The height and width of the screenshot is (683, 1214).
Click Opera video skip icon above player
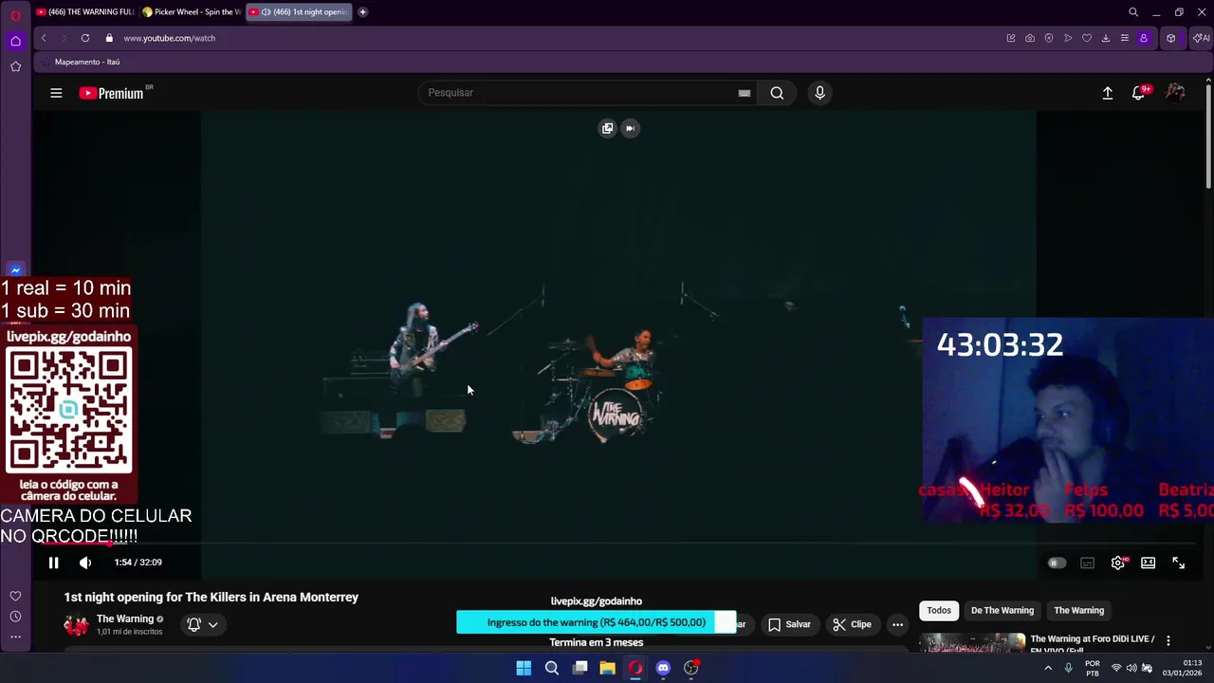pos(630,128)
